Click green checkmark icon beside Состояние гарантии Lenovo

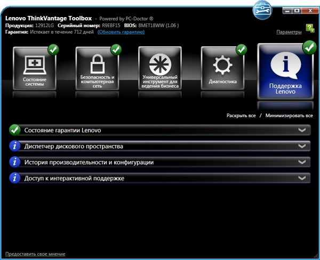[x=15, y=130]
